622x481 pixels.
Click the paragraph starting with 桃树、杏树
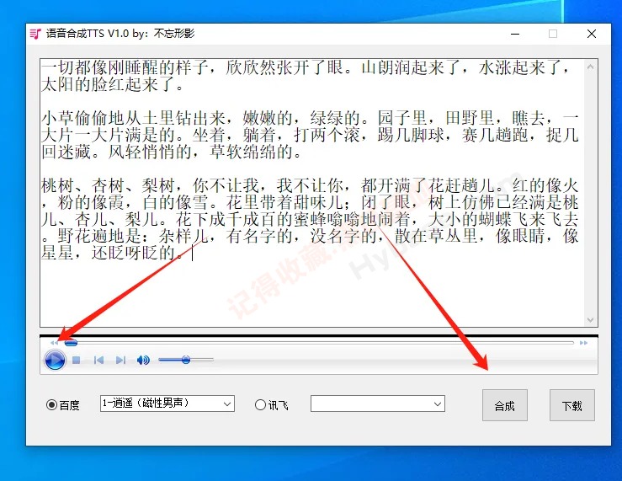pyautogui.click(x=310, y=219)
